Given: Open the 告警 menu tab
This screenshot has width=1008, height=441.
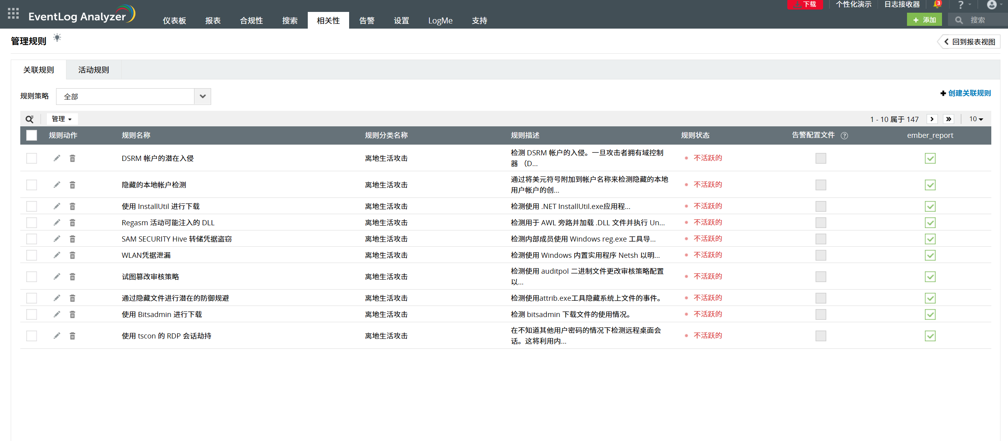Looking at the screenshot, I should 366,21.
